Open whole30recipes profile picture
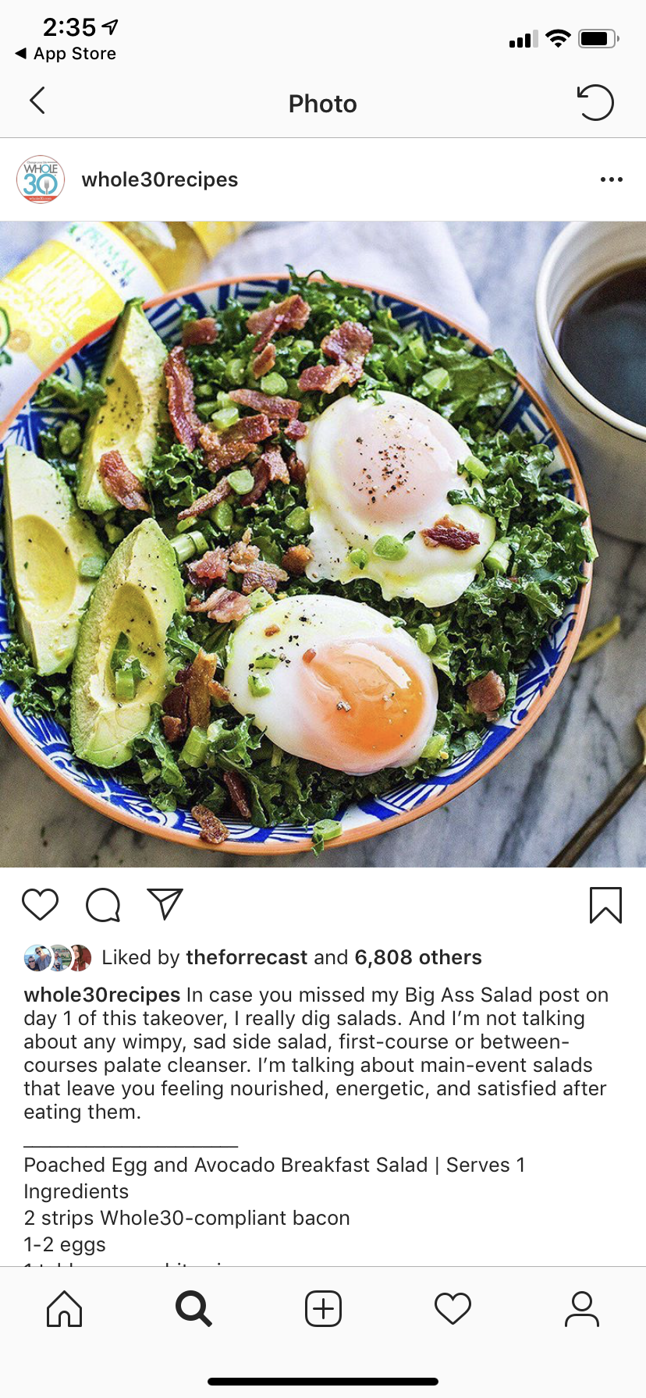Viewport: 646px width, 1398px height. coord(41,179)
